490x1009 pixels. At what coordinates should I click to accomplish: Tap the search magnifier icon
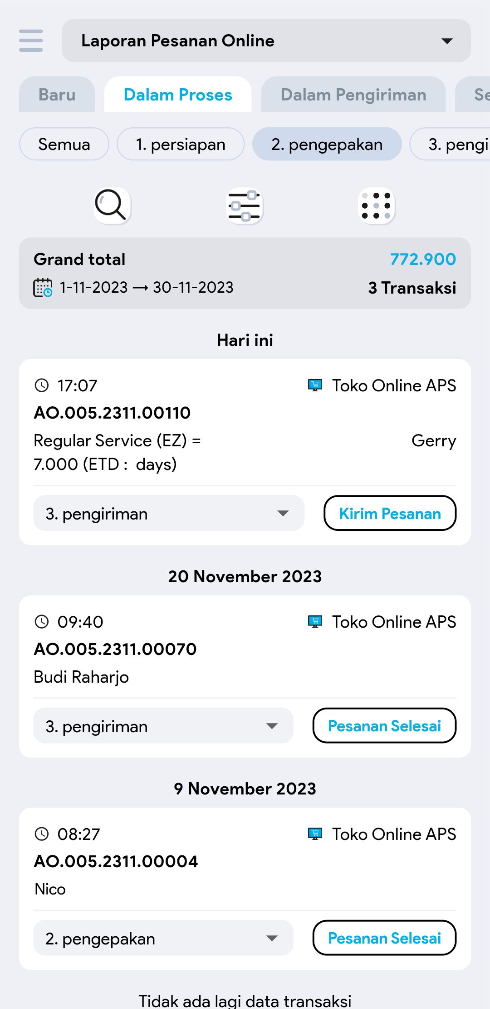click(x=112, y=205)
